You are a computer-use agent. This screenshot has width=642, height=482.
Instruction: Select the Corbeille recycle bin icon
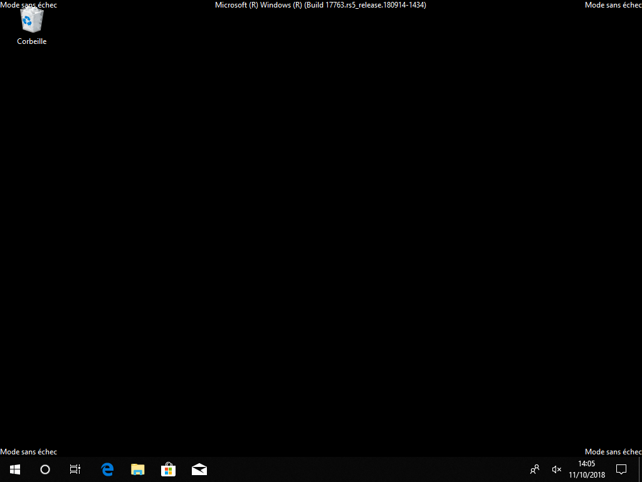click(x=31, y=19)
